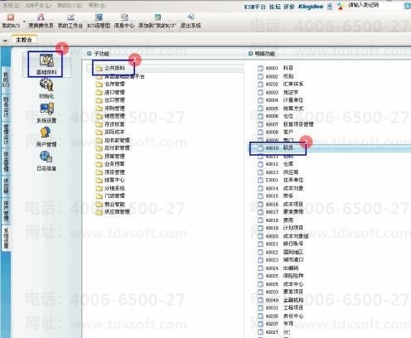Open the tab list arrow left of 主控台
Screen dimensions: 411x338
point(5,41)
